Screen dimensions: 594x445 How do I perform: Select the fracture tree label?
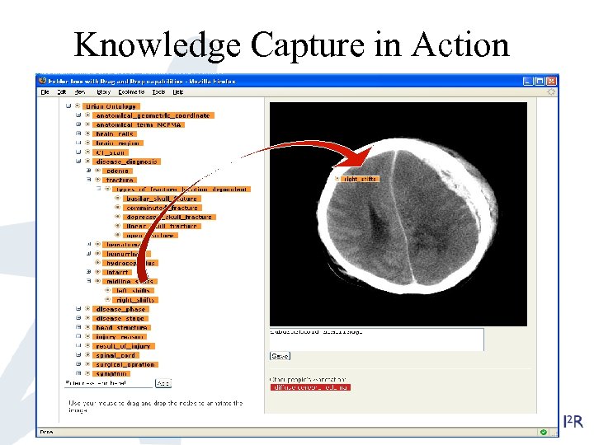point(120,180)
